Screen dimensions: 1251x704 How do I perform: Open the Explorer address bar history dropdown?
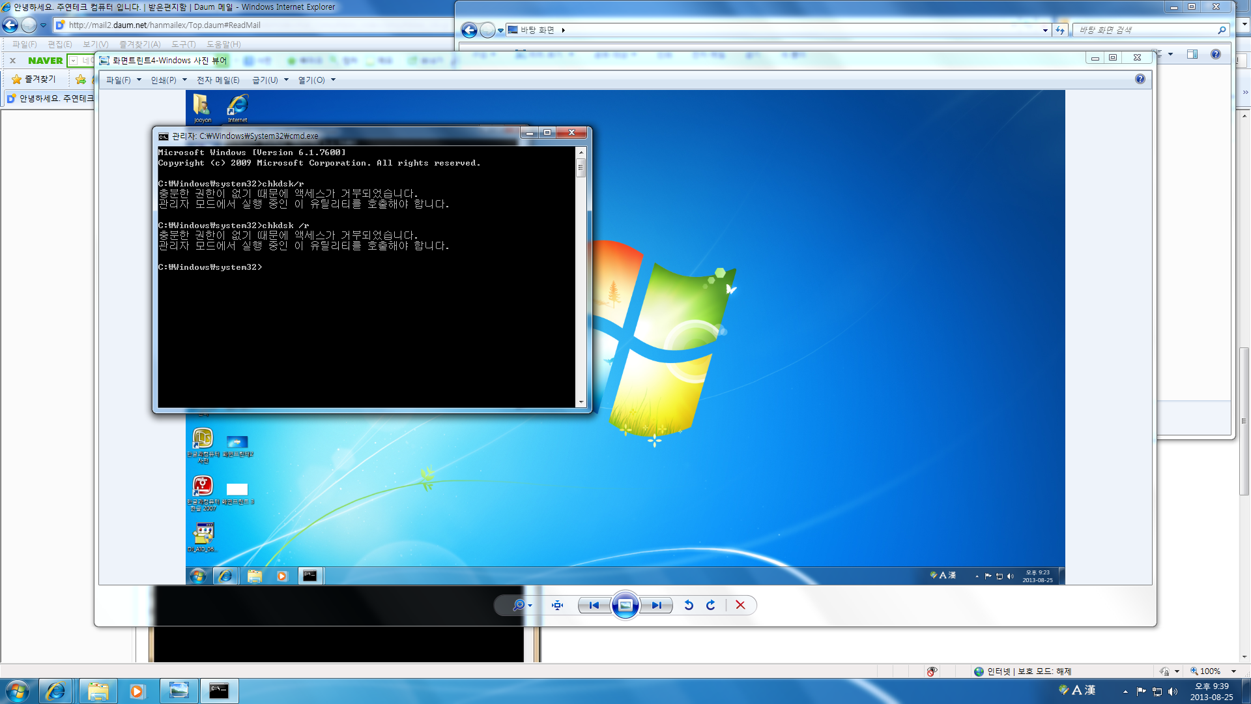pos(1045,30)
